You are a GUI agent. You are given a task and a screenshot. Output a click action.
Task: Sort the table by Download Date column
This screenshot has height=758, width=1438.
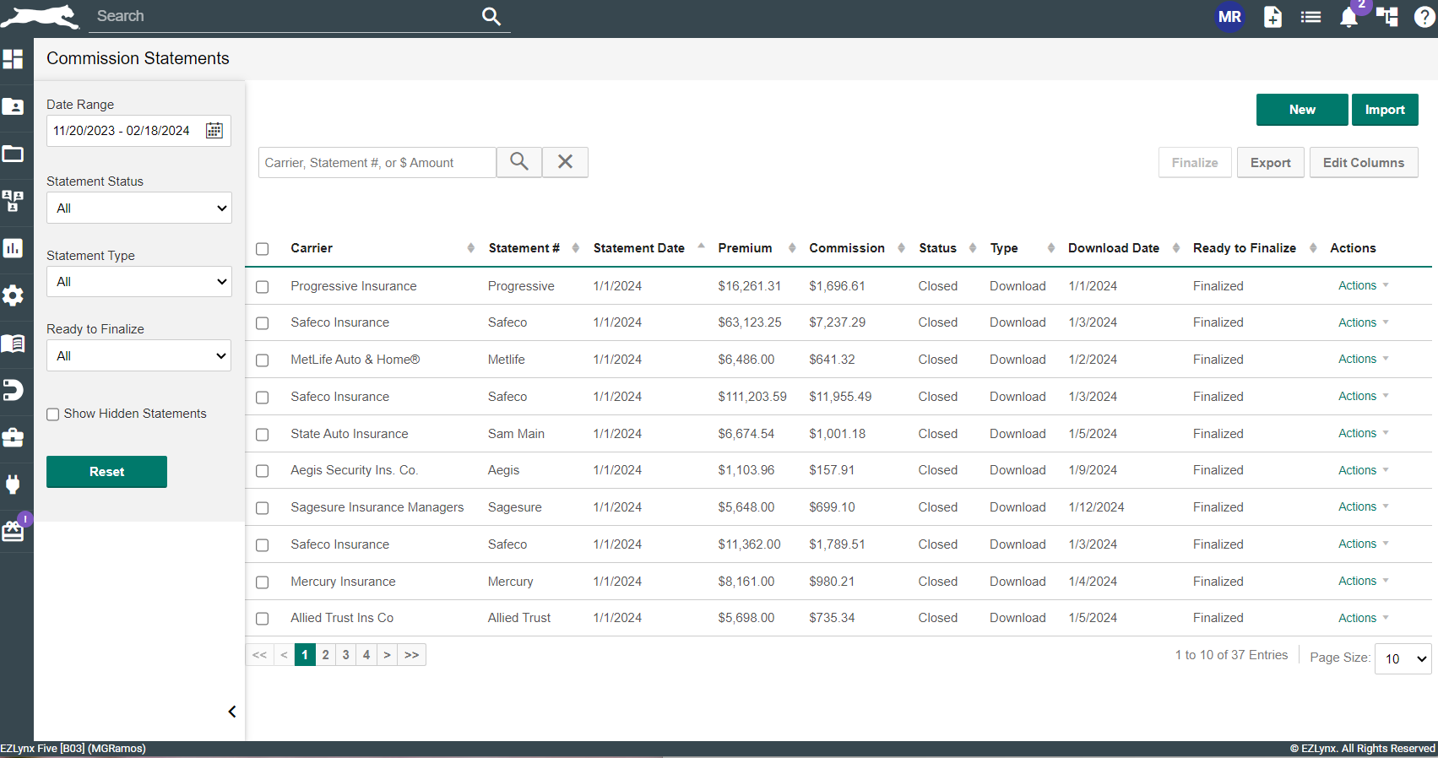point(1176,248)
